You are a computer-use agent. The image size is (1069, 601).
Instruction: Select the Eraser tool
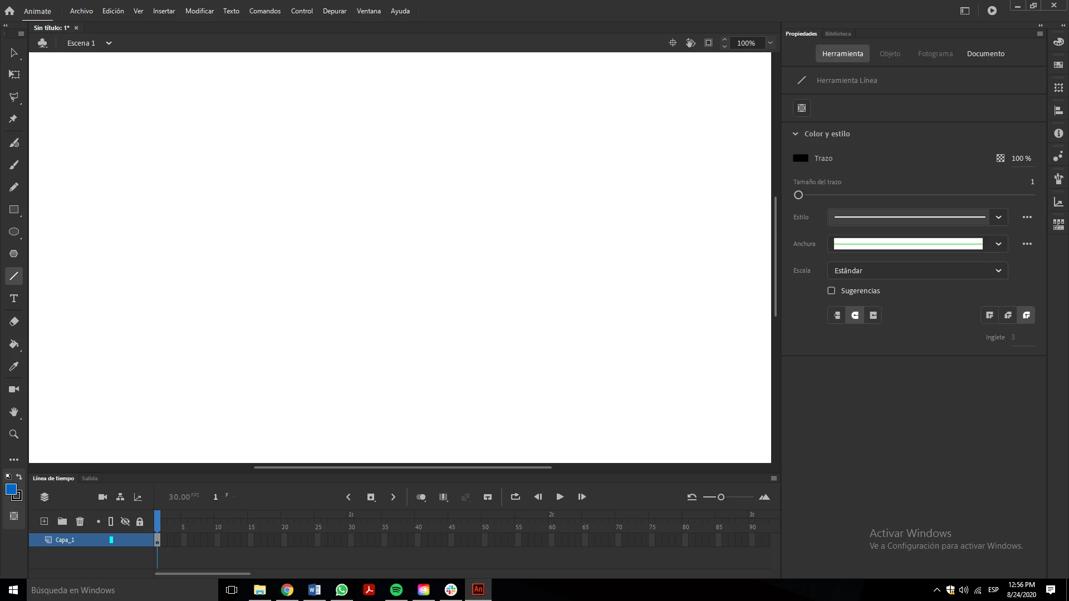pos(14,322)
